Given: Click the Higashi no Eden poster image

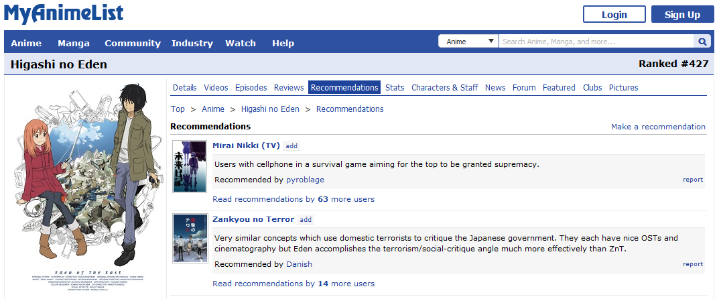Looking at the screenshot, I should (x=85, y=189).
